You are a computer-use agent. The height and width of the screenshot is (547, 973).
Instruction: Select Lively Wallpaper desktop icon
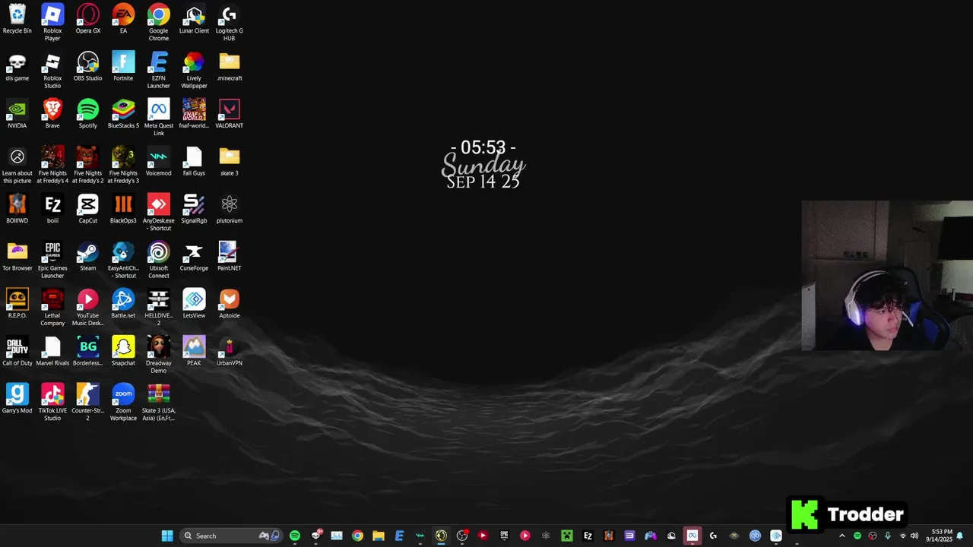pyautogui.click(x=194, y=71)
